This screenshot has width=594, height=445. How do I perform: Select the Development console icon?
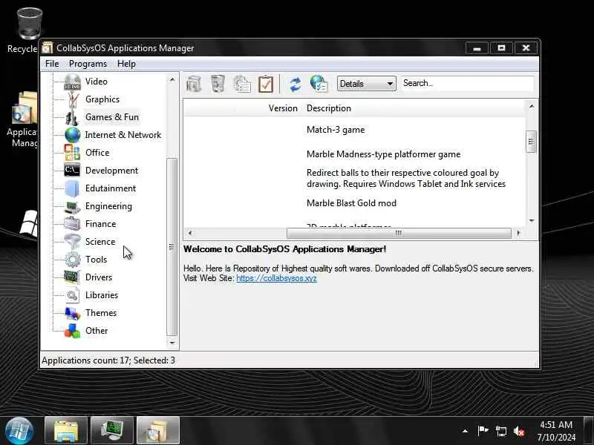[72, 171]
